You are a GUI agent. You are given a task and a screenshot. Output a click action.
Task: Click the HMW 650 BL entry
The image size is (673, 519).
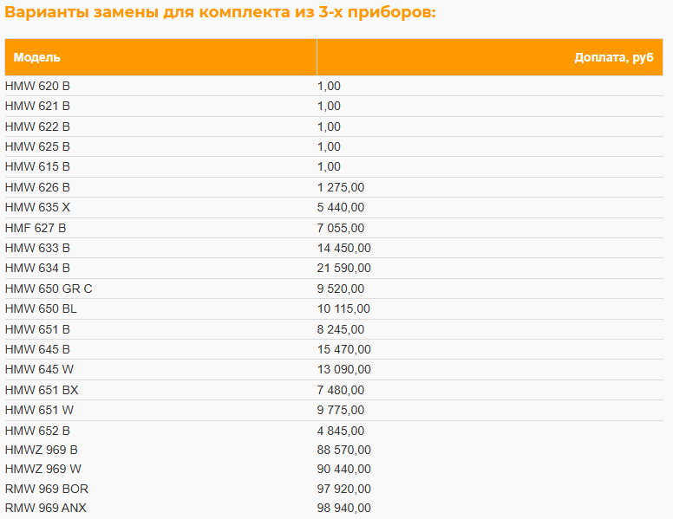click(x=41, y=308)
